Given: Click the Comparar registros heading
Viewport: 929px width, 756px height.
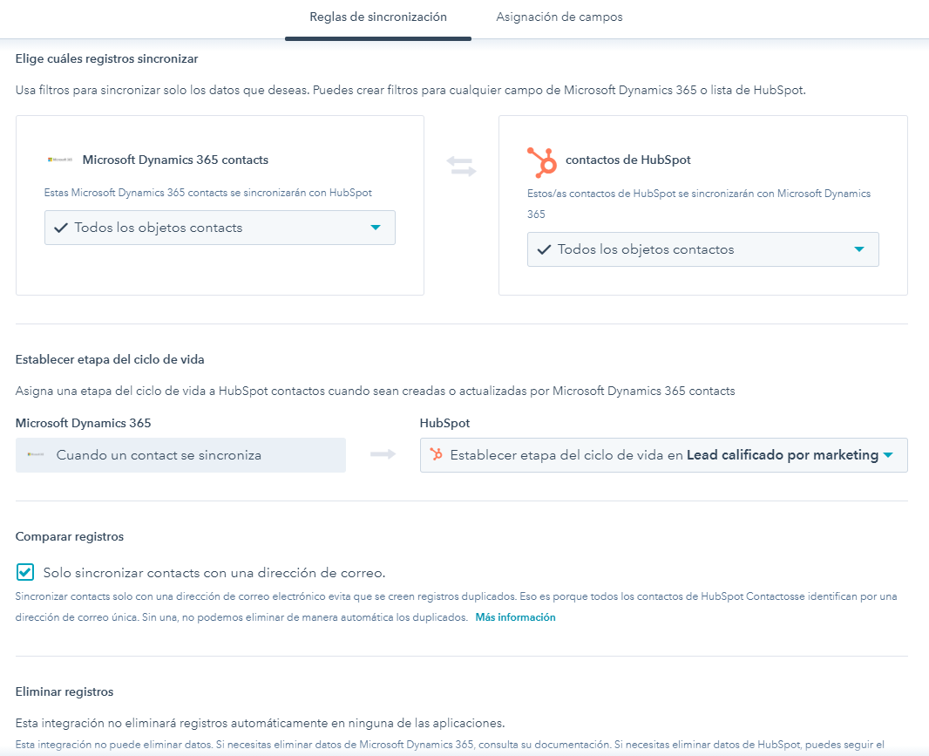Looking at the screenshot, I should click(70, 536).
